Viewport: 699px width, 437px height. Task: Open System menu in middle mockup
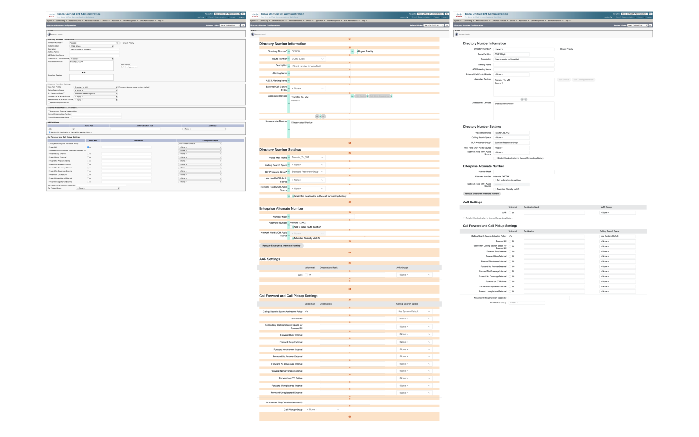(x=253, y=21)
